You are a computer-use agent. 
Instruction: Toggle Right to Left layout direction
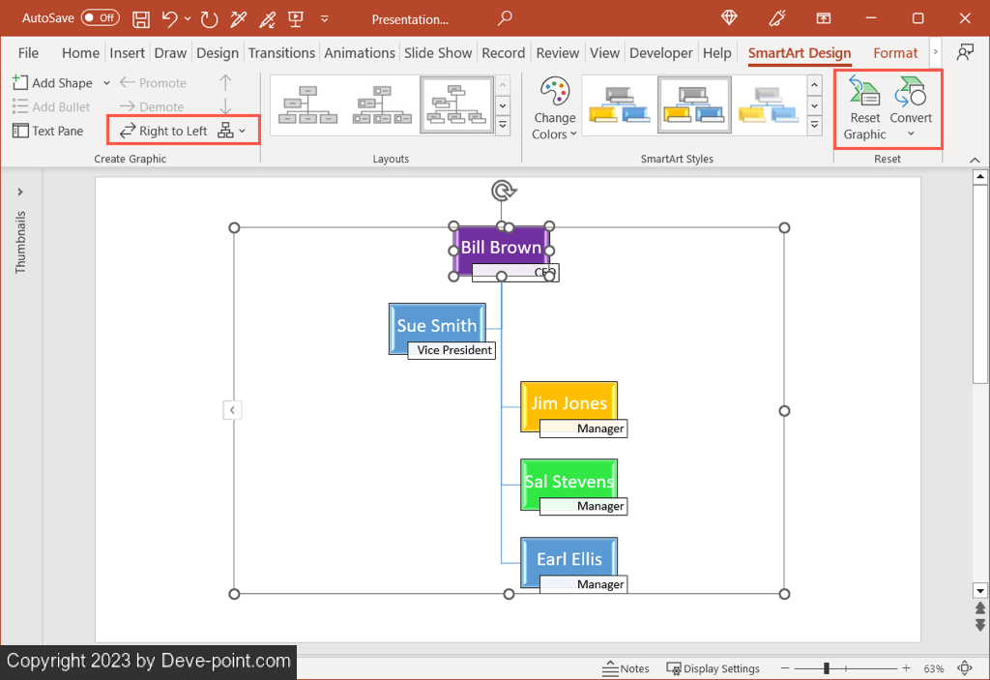point(163,131)
